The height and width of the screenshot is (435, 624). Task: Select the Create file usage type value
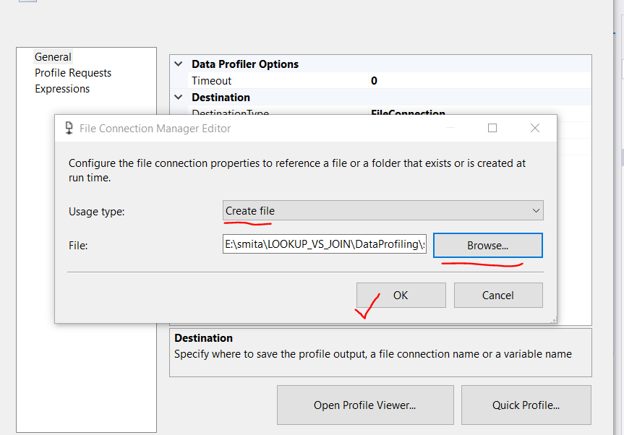pos(249,210)
